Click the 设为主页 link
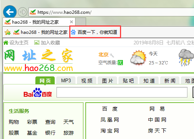The image size is (194, 139). pyautogui.click(x=19, y=43)
